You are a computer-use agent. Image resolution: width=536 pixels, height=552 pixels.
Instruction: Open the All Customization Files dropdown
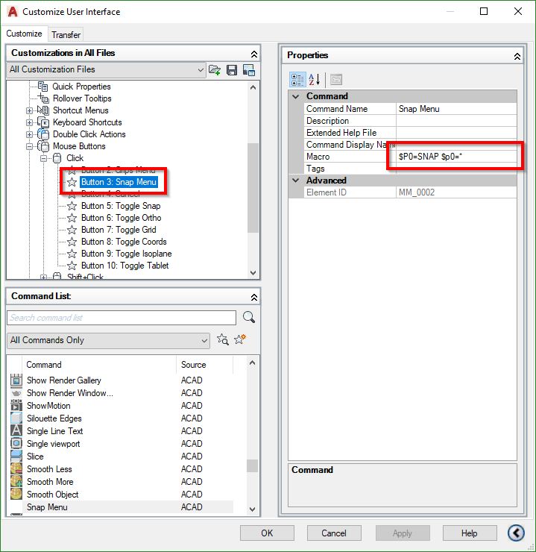click(106, 69)
